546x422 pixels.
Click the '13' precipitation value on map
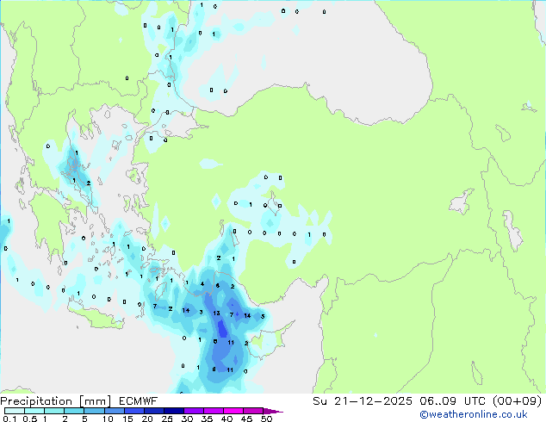coord(216,313)
